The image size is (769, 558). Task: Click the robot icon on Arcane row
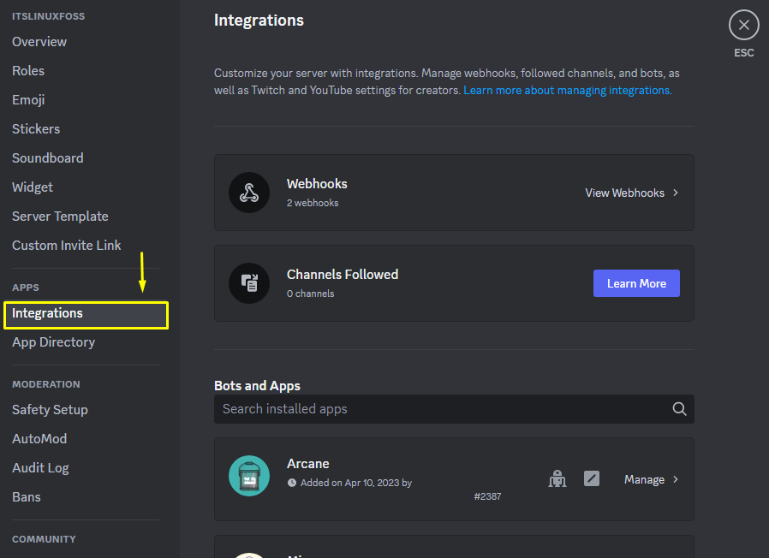click(x=557, y=479)
